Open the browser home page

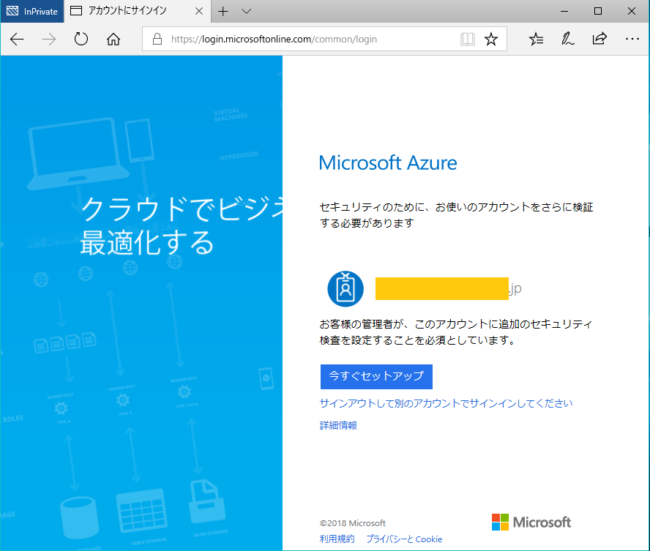click(x=113, y=39)
